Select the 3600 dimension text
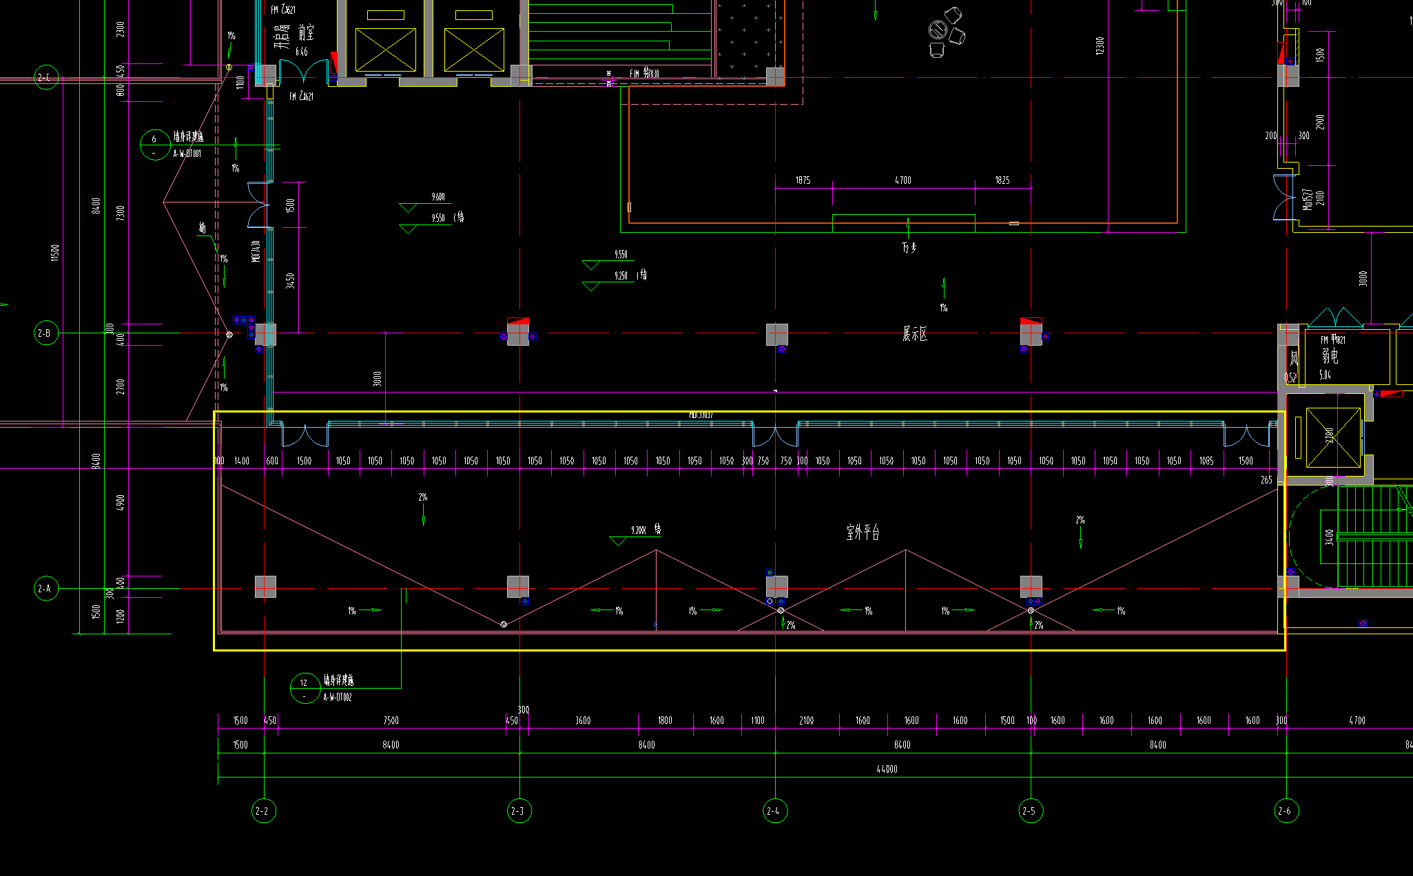 click(583, 720)
